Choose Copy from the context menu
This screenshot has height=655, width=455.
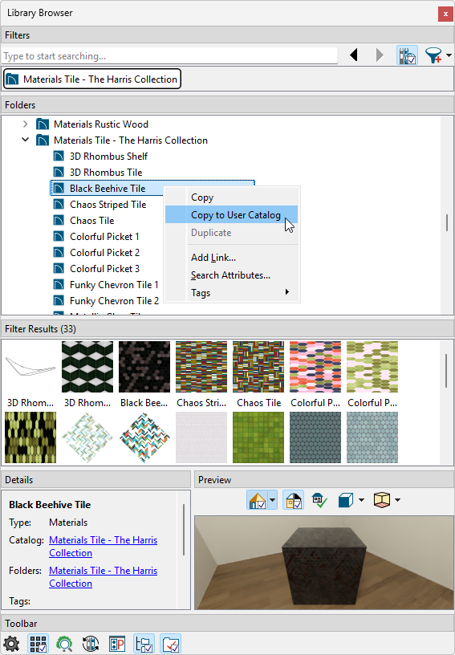[232, 197]
